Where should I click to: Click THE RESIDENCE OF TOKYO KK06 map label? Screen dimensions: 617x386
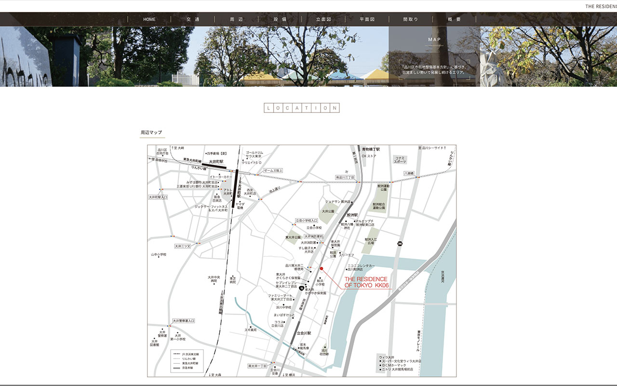click(x=366, y=282)
